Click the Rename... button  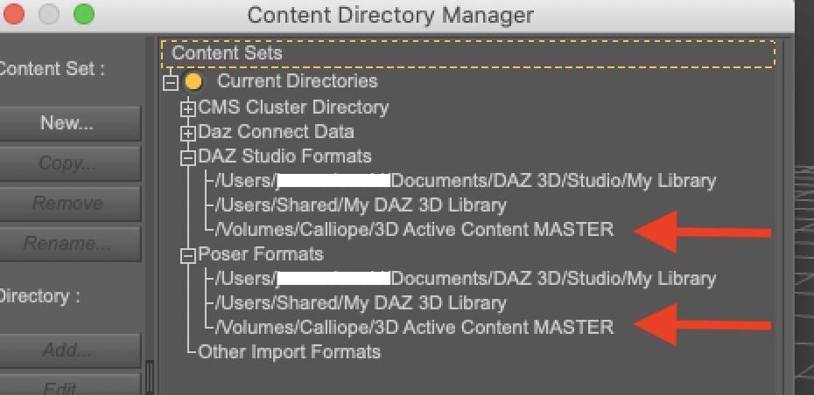(67, 244)
